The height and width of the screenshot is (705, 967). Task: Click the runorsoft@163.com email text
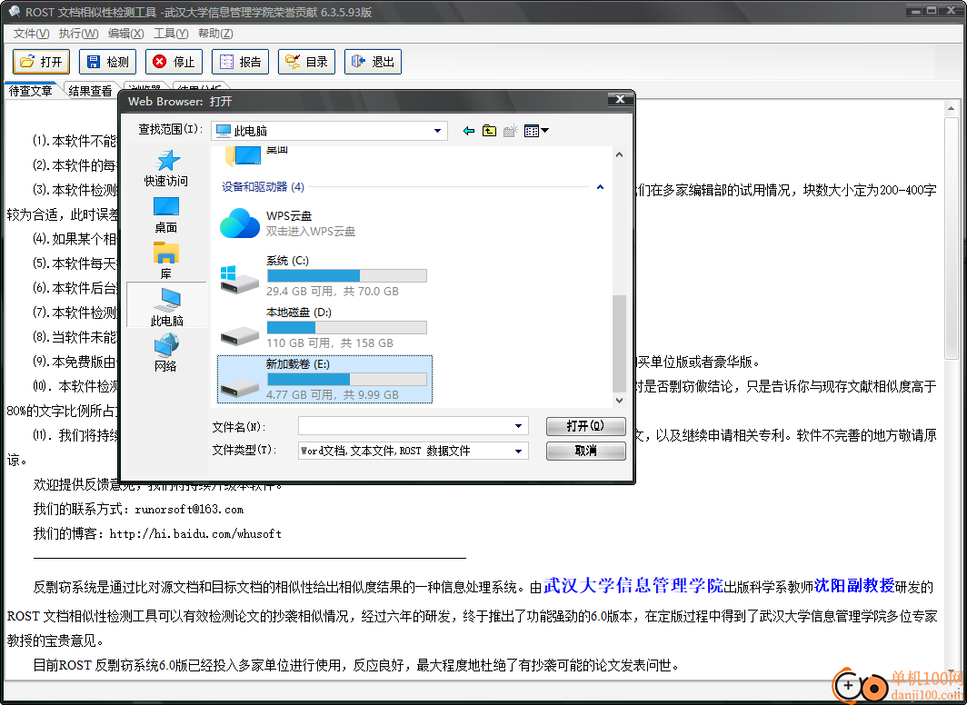tap(189, 510)
